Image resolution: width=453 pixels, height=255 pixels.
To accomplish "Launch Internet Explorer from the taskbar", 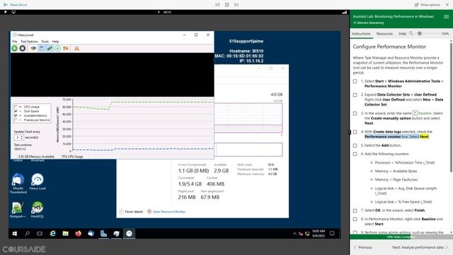I will tap(52, 233).
